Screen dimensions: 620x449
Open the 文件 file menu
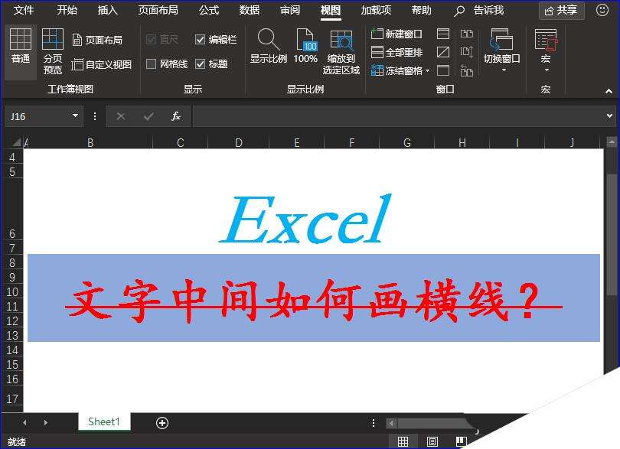tap(23, 10)
